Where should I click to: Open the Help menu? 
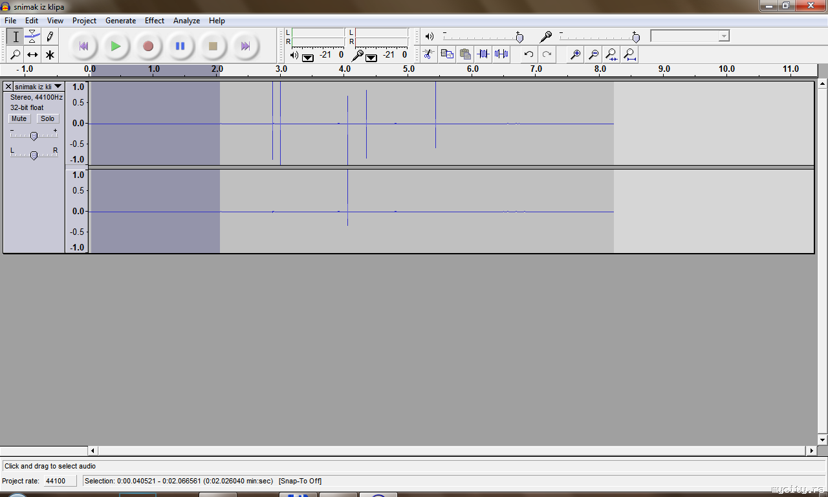click(x=217, y=21)
